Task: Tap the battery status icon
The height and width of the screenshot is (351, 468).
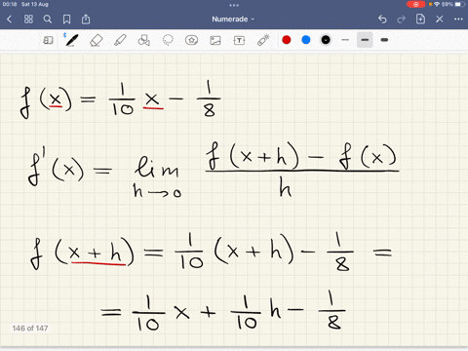Action: click(x=459, y=4)
